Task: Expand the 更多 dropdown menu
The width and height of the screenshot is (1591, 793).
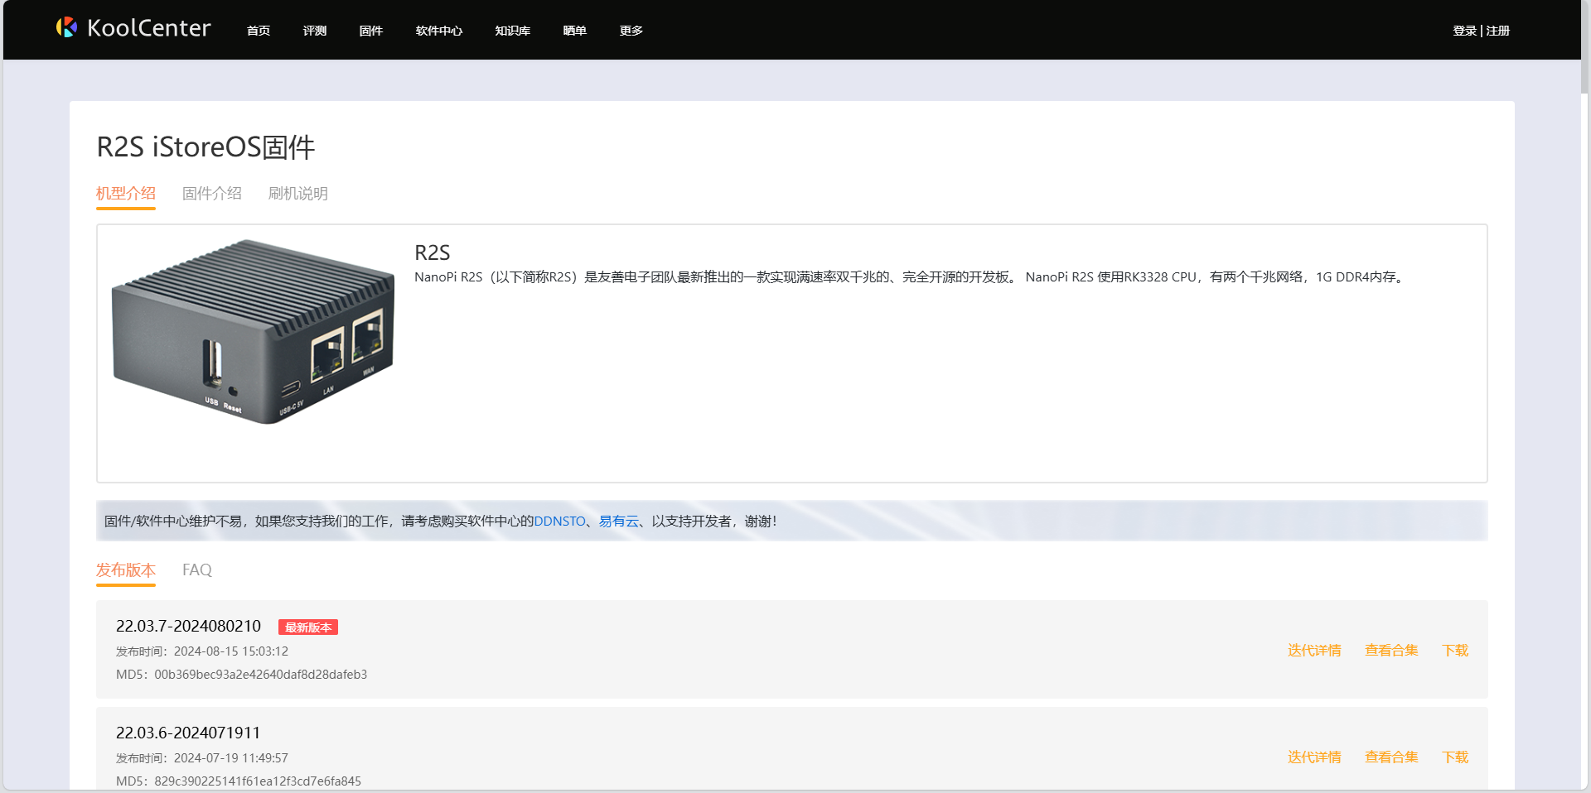Action: 631,30
